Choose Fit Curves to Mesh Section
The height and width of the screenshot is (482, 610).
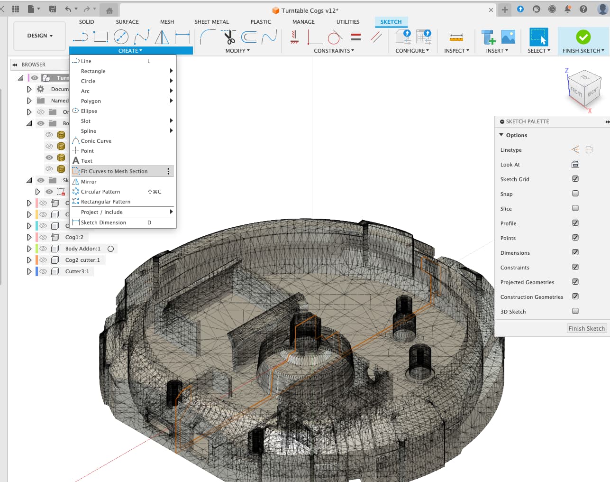114,171
